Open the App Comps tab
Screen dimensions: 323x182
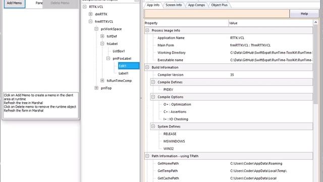pos(196,5)
